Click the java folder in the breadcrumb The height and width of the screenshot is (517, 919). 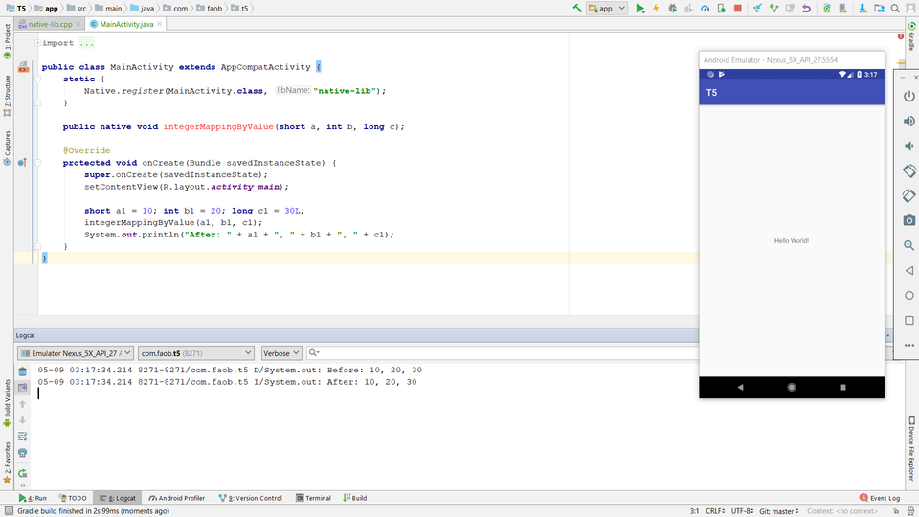click(x=143, y=9)
